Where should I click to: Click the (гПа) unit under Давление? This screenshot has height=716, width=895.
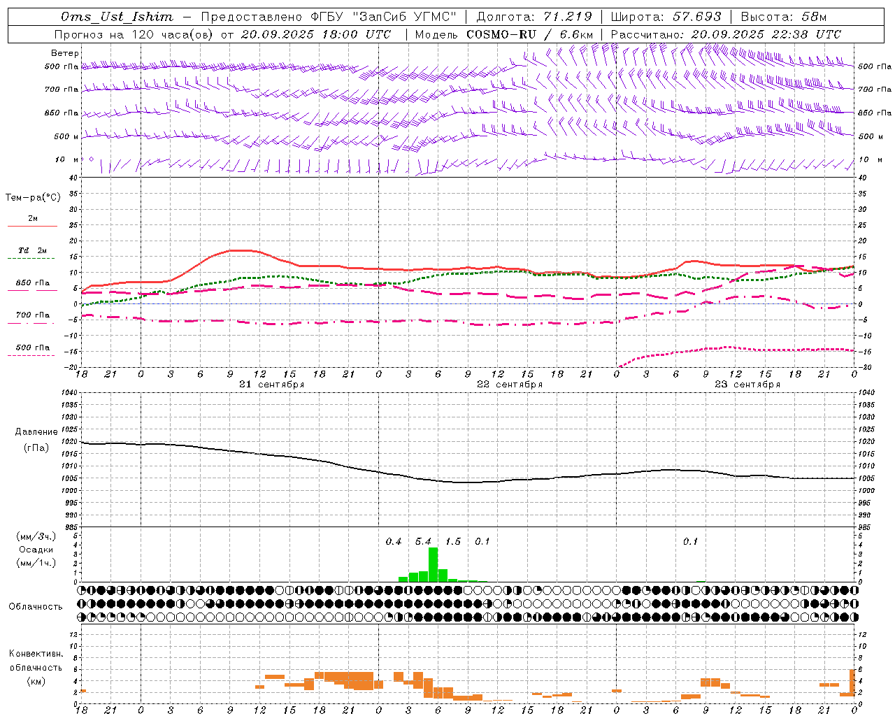[x=36, y=447]
